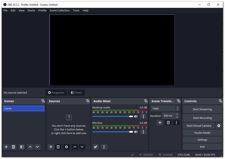The width and height of the screenshot is (225, 159).
Task: Click Start Streaming button
Action: 202,109
